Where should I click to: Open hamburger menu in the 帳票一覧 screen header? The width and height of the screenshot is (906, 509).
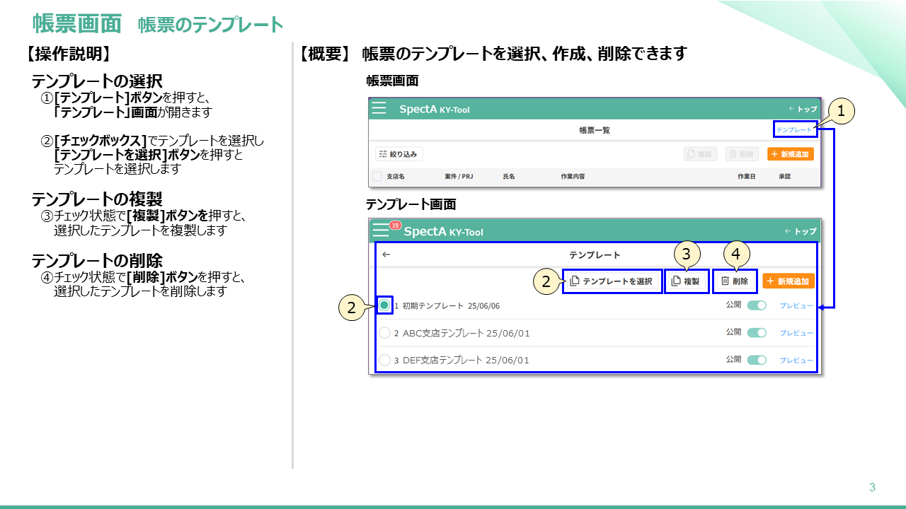(x=379, y=109)
